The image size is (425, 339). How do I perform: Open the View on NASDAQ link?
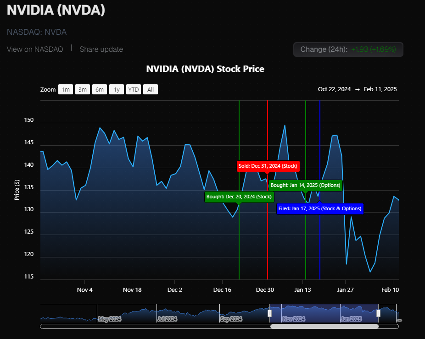tap(34, 49)
